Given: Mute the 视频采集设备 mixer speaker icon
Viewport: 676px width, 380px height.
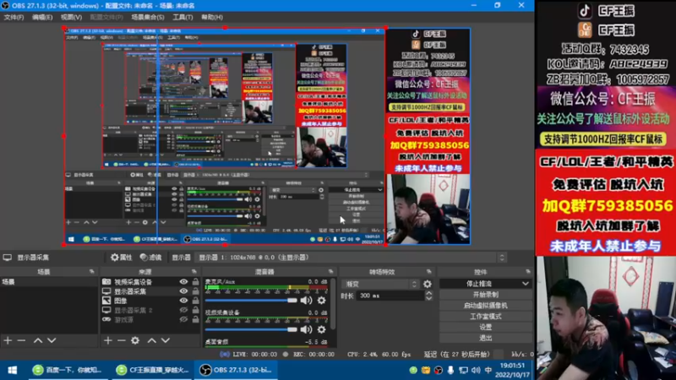Looking at the screenshot, I should click(x=306, y=329).
